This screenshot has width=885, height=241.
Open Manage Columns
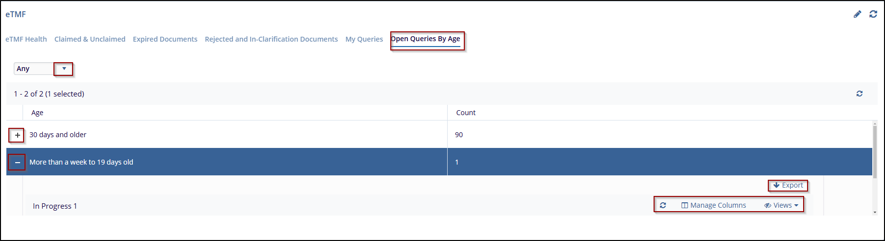(x=714, y=205)
